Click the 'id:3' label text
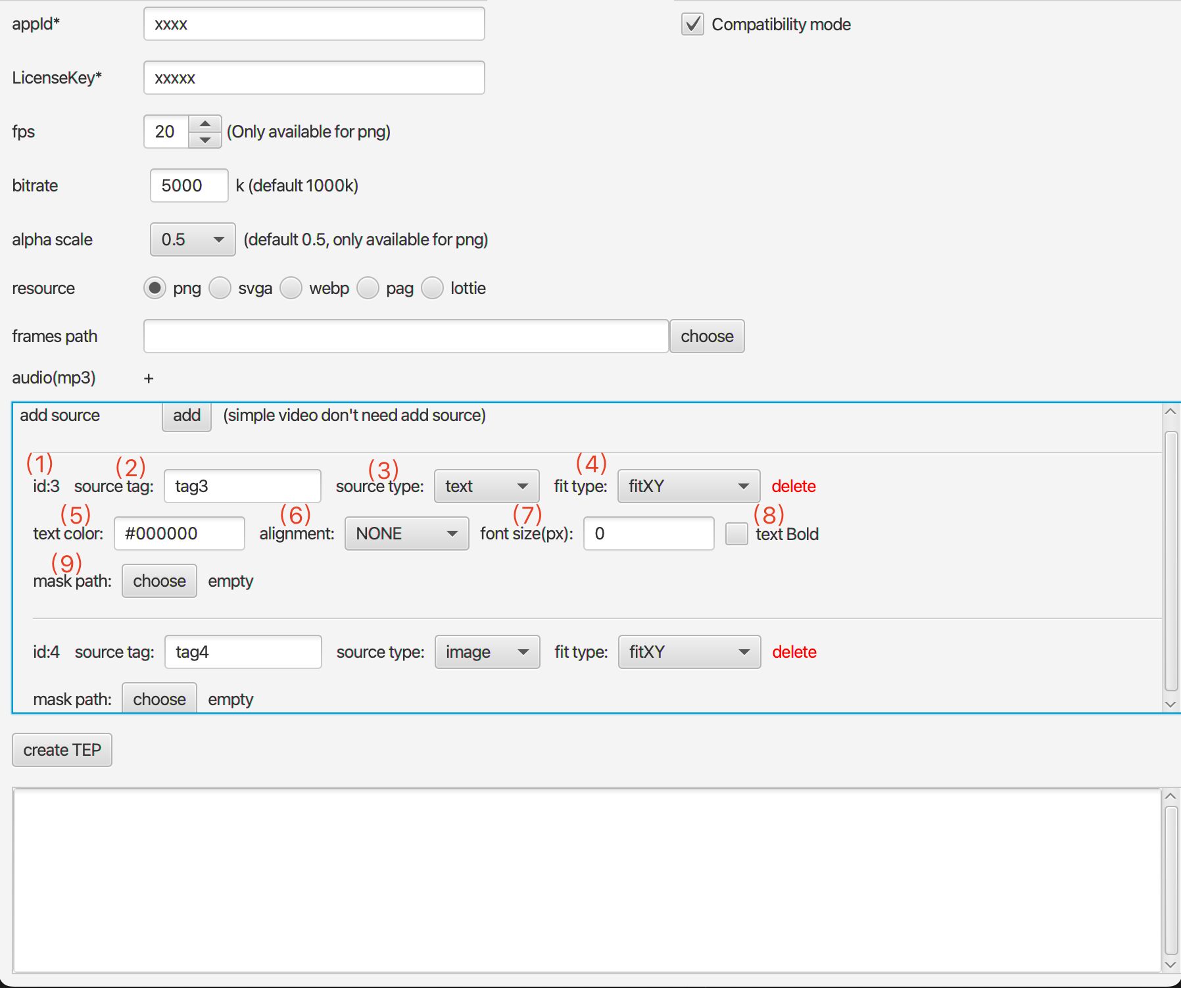This screenshot has width=1181, height=988. tap(47, 486)
